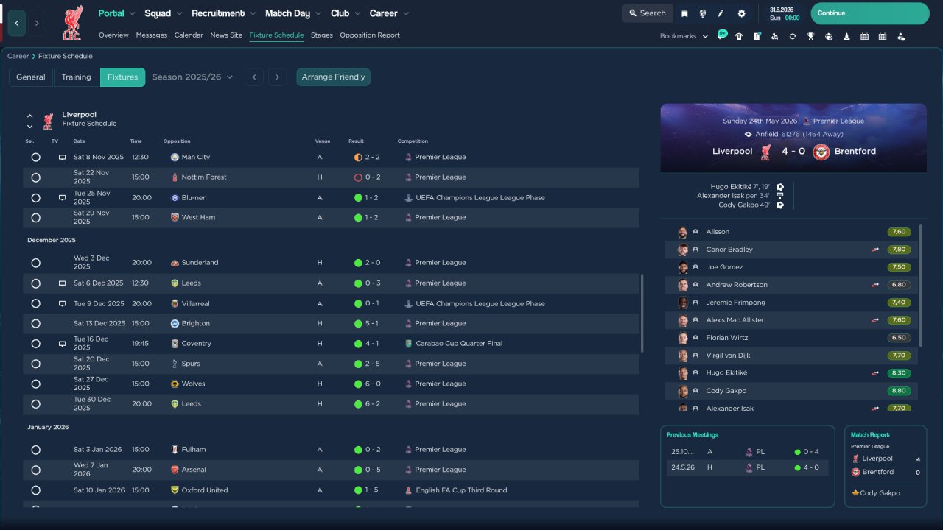Open the bookmark icon beside Search

click(x=684, y=13)
